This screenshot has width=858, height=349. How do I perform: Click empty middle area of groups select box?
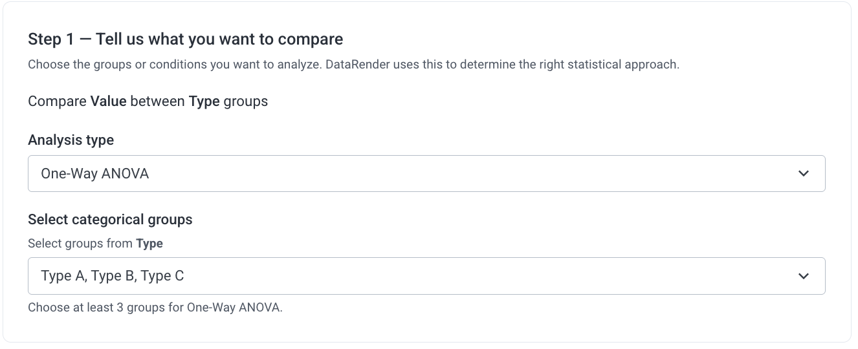[453, 276]
